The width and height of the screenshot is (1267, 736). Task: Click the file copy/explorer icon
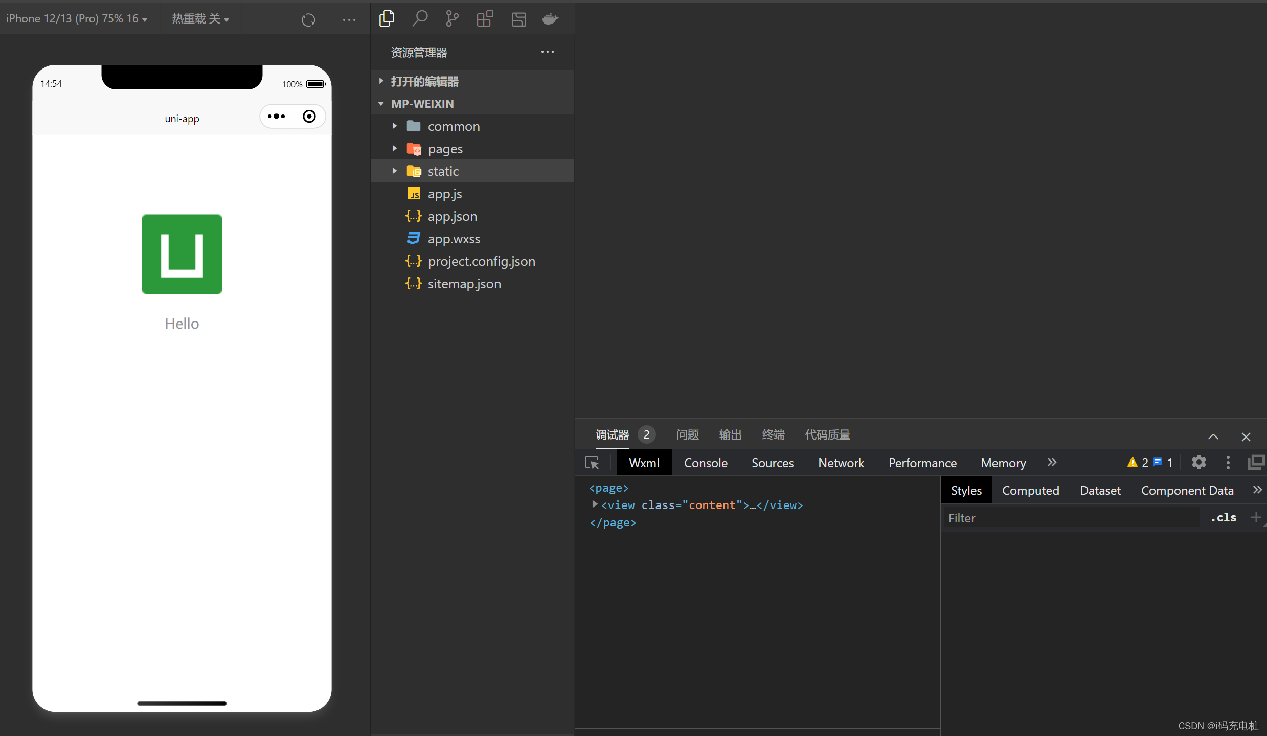click(x=386, y=19)
